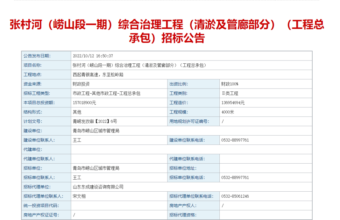
Task: Select 市政工程-其他市政工程-工程总承包 value
Action: (x=106, y=93)
